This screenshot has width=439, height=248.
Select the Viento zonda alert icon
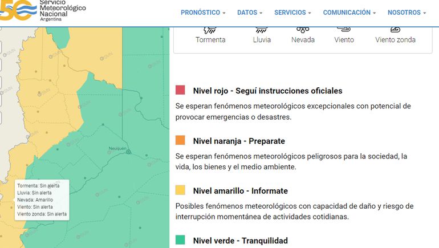[395, 30]
